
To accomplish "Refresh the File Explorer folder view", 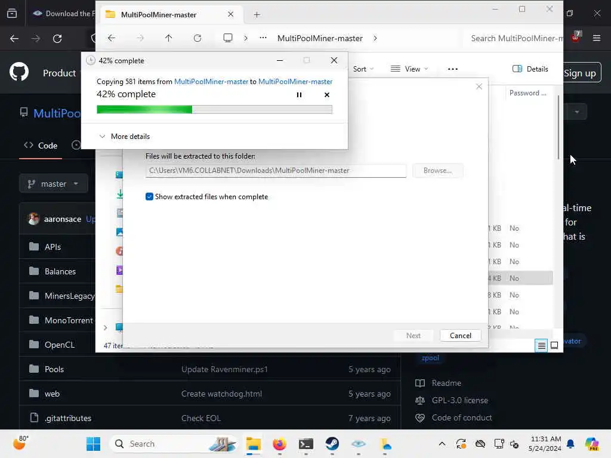I will [198, 38].
